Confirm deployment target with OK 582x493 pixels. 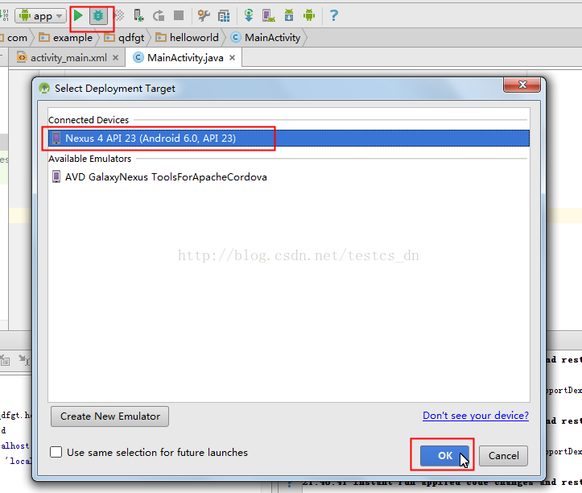click(x=444, y=455)
